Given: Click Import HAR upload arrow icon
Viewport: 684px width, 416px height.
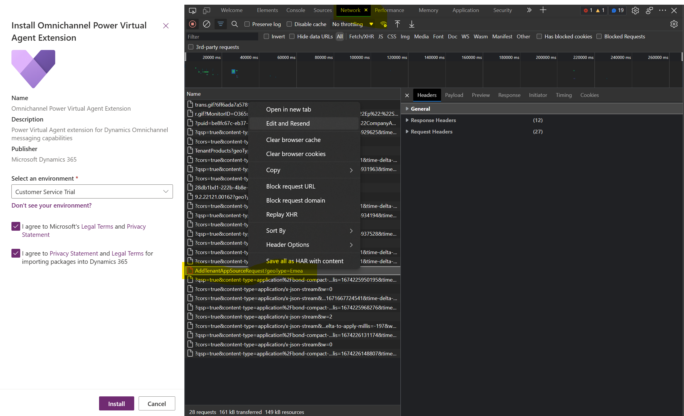Looking at the screenshot, I should [397, 24].
